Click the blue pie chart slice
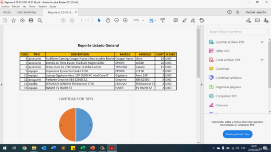This screenshot has height=152, width=271. (x=85, y=125)
